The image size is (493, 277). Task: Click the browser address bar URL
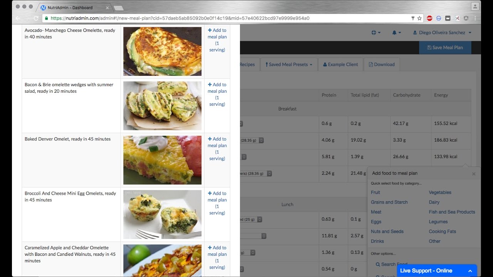pos(180,18)
